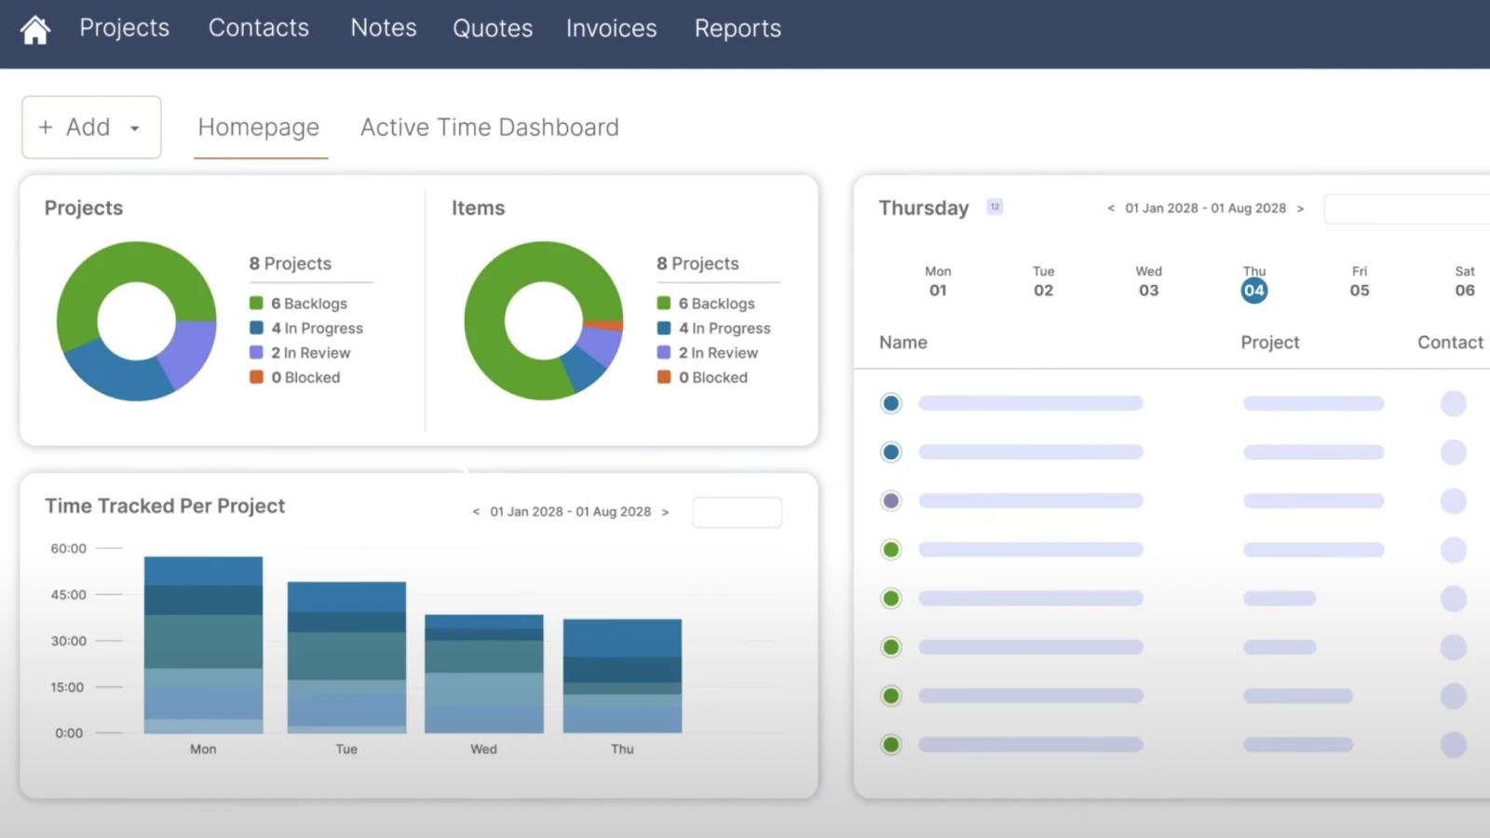Click the Tue bar in Time Tracked chart
Viewport: 1490px width, 838px height.
pyautogui.click(x=346, y=657)
